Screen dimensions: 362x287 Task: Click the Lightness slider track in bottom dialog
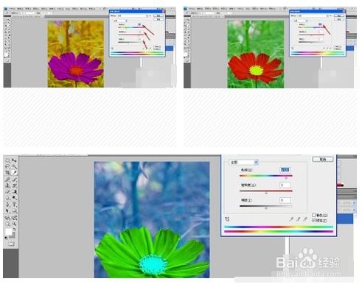point(266,206)
